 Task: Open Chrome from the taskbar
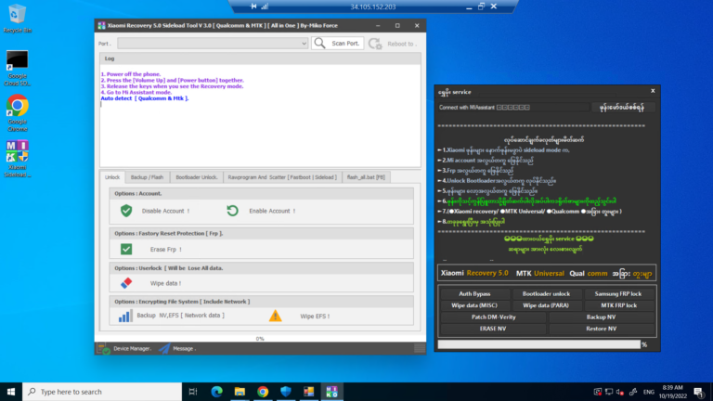263,392
